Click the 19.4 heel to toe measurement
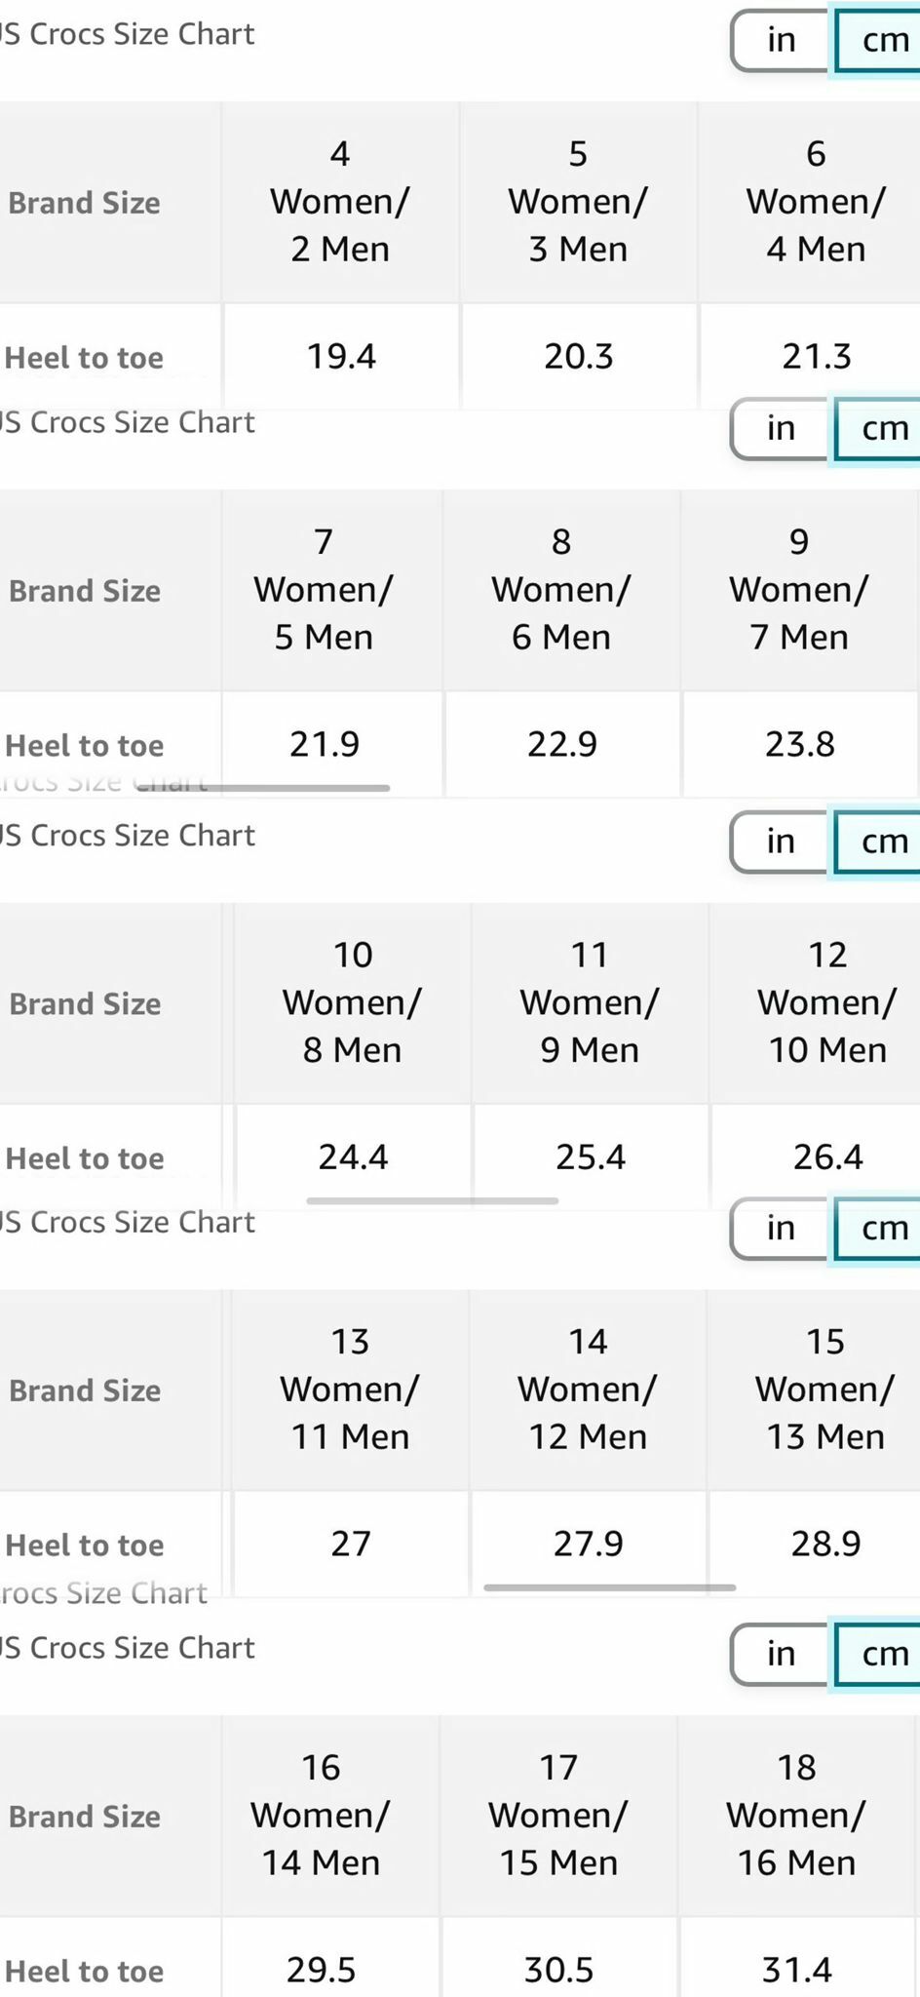Screen dimensions: 920x1997 [339, 356]
